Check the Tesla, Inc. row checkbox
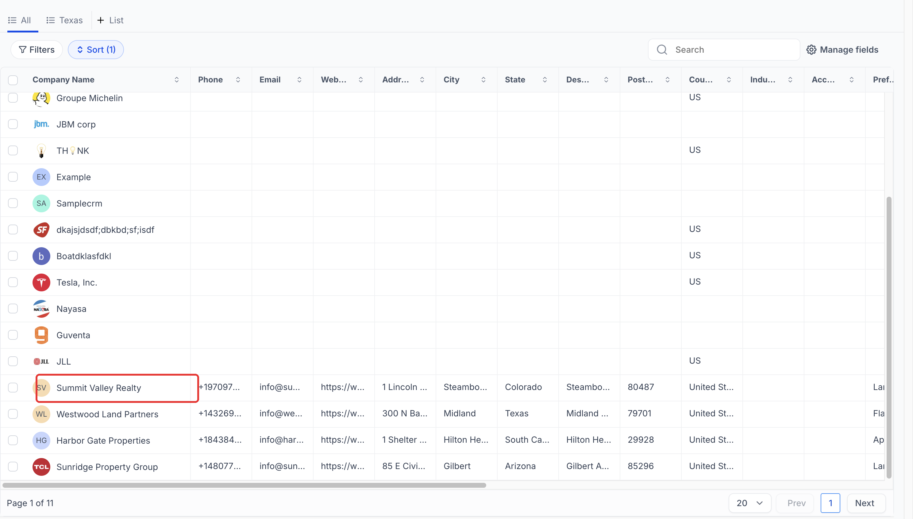This screenshot has height=519, width=913. (13, 282)
